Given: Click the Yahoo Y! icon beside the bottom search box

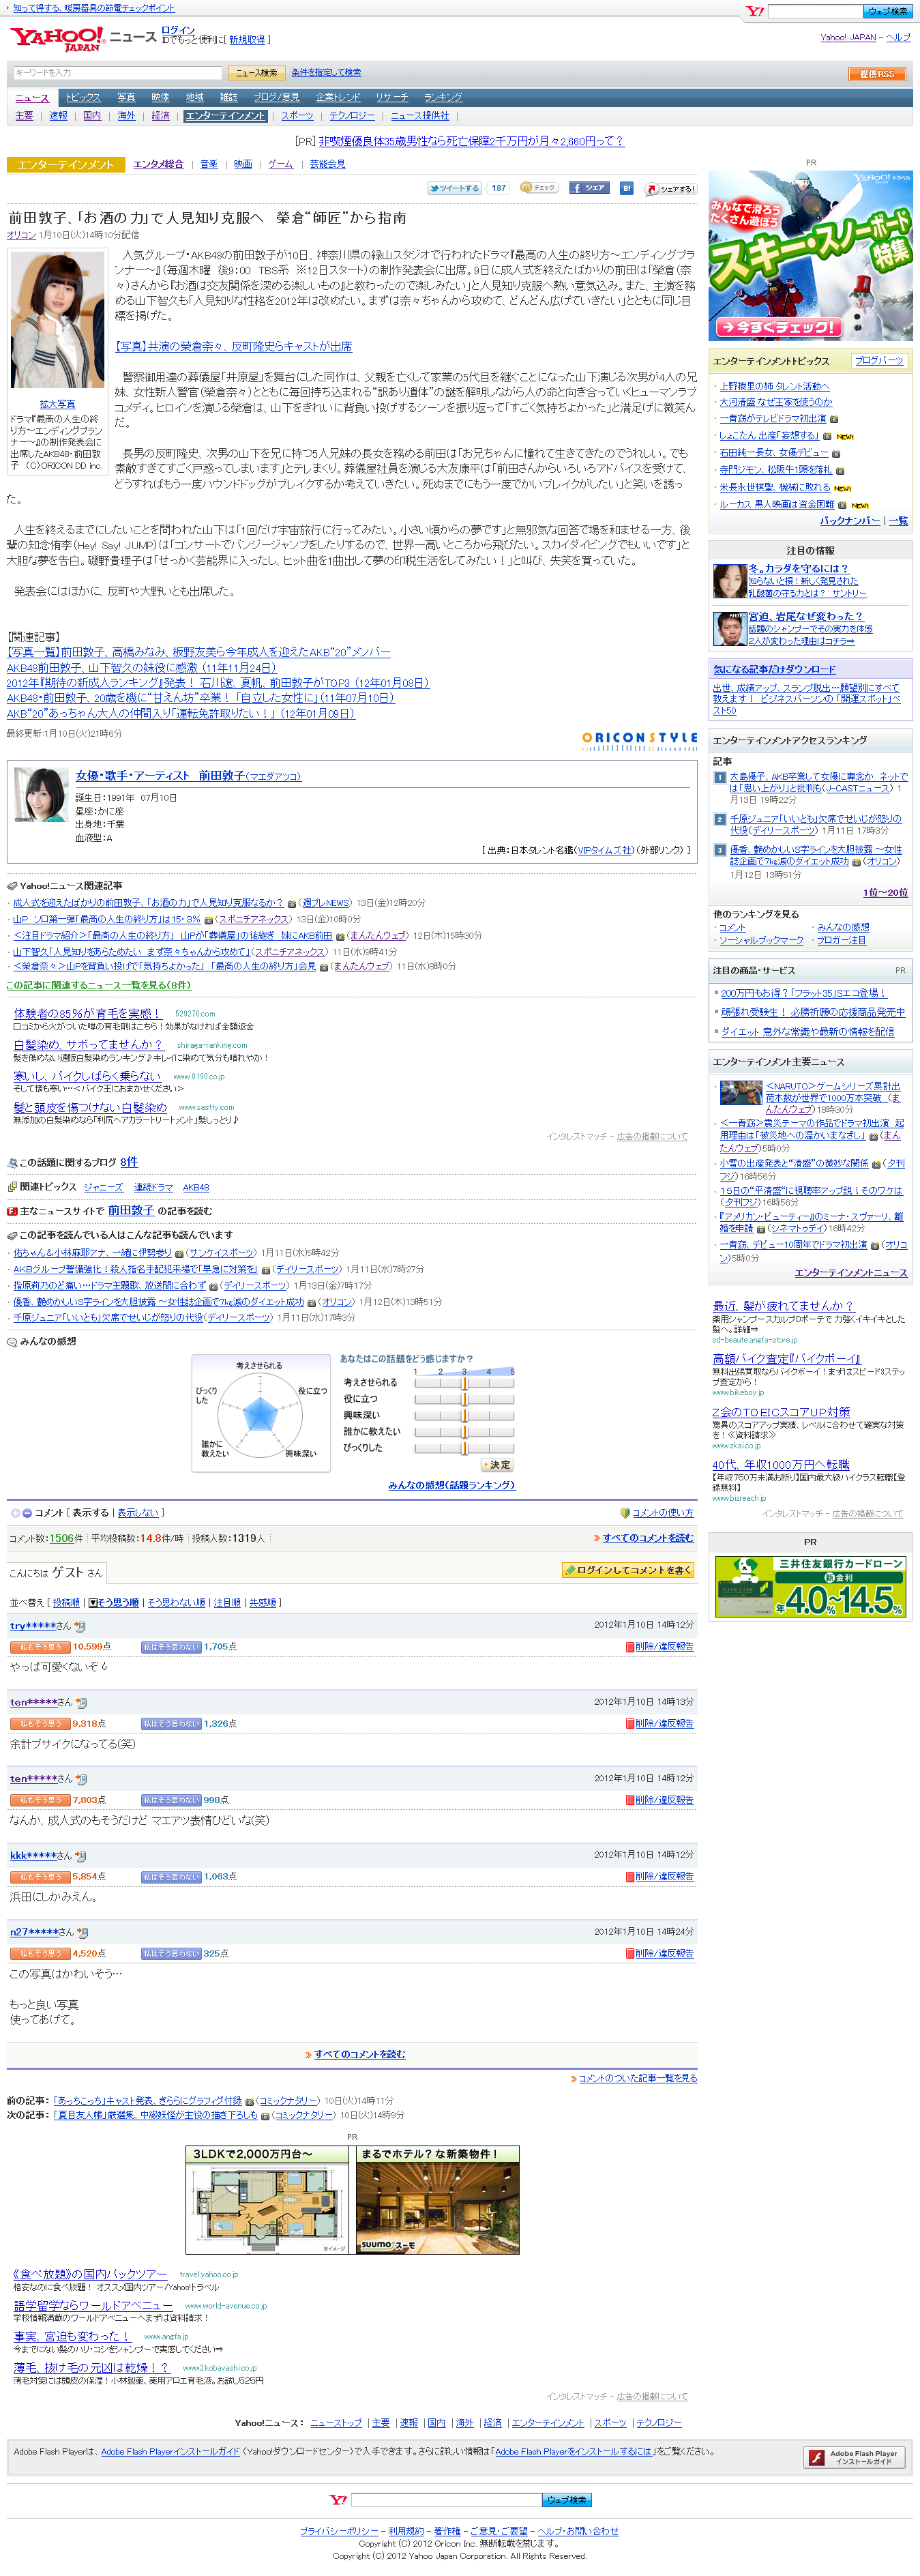Looking at the screenshot, I should click(339, 2500).
